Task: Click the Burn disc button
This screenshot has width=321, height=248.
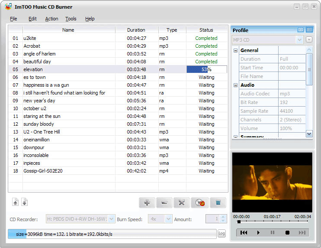Action: coord(200,203)
